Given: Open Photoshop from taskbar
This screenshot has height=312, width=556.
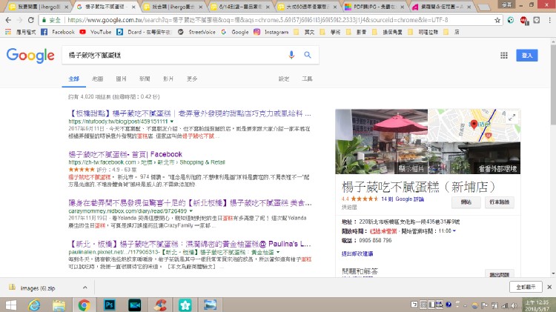Looking at the screenshot, I should (110, 305).
